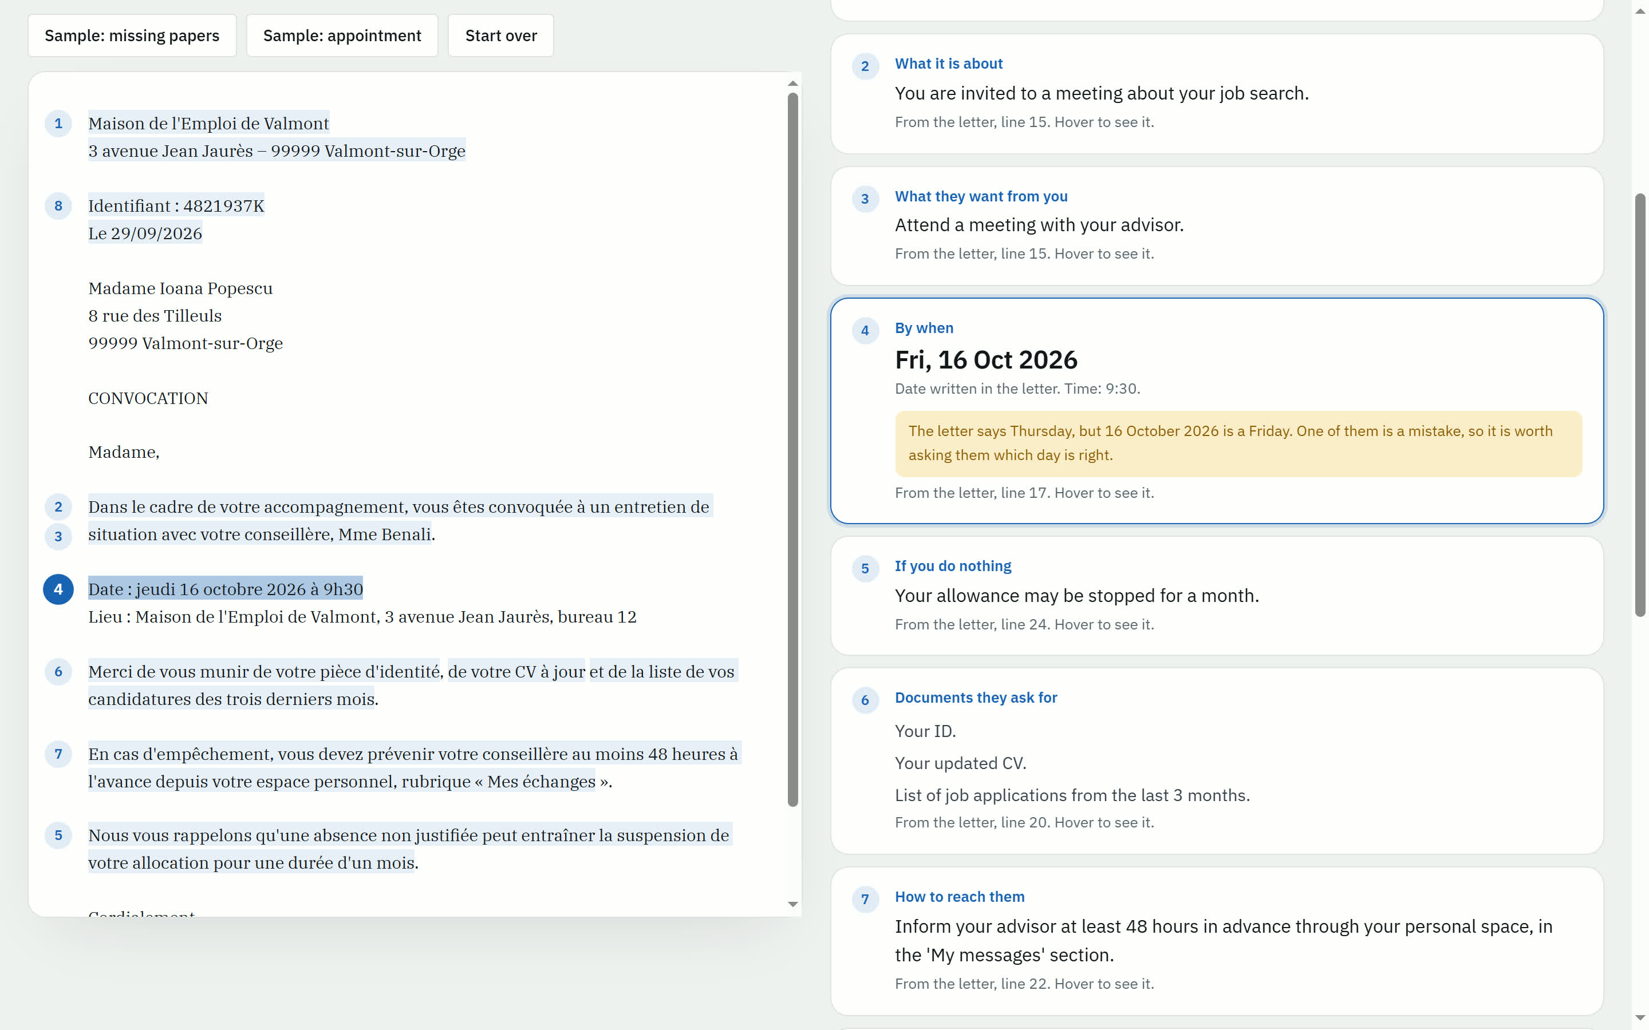The height and width of the screenshot is (1030, 1649).
Task: Click marker 5 beside 'Nous vous rappelons'
Action: 58,835
